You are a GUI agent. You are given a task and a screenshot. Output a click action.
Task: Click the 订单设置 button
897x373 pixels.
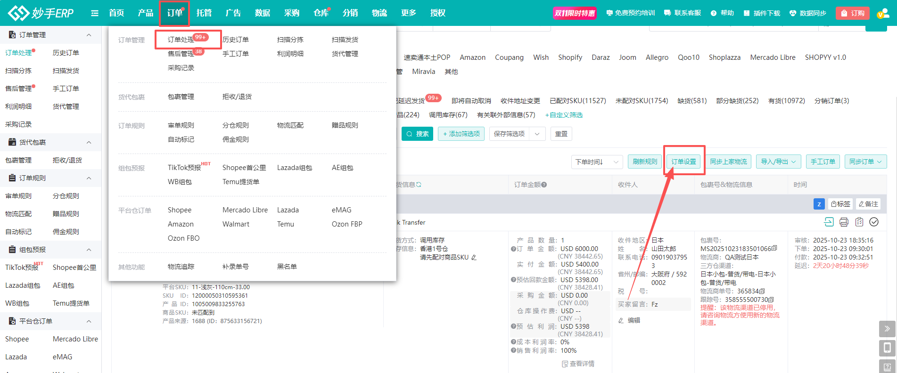click(683, 162)
